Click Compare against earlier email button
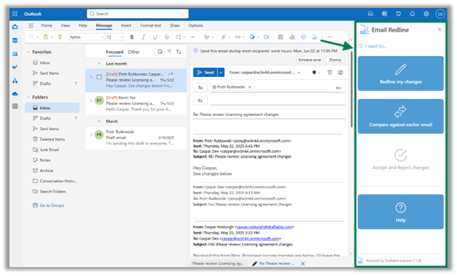 (400, 116)
